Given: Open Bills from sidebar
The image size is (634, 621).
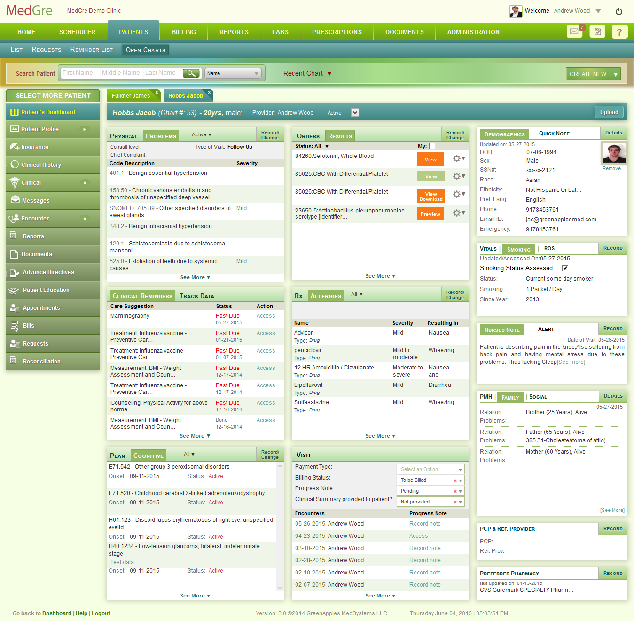Looking at the screenshot, I should pyautogui.click(x=53, y=326).
